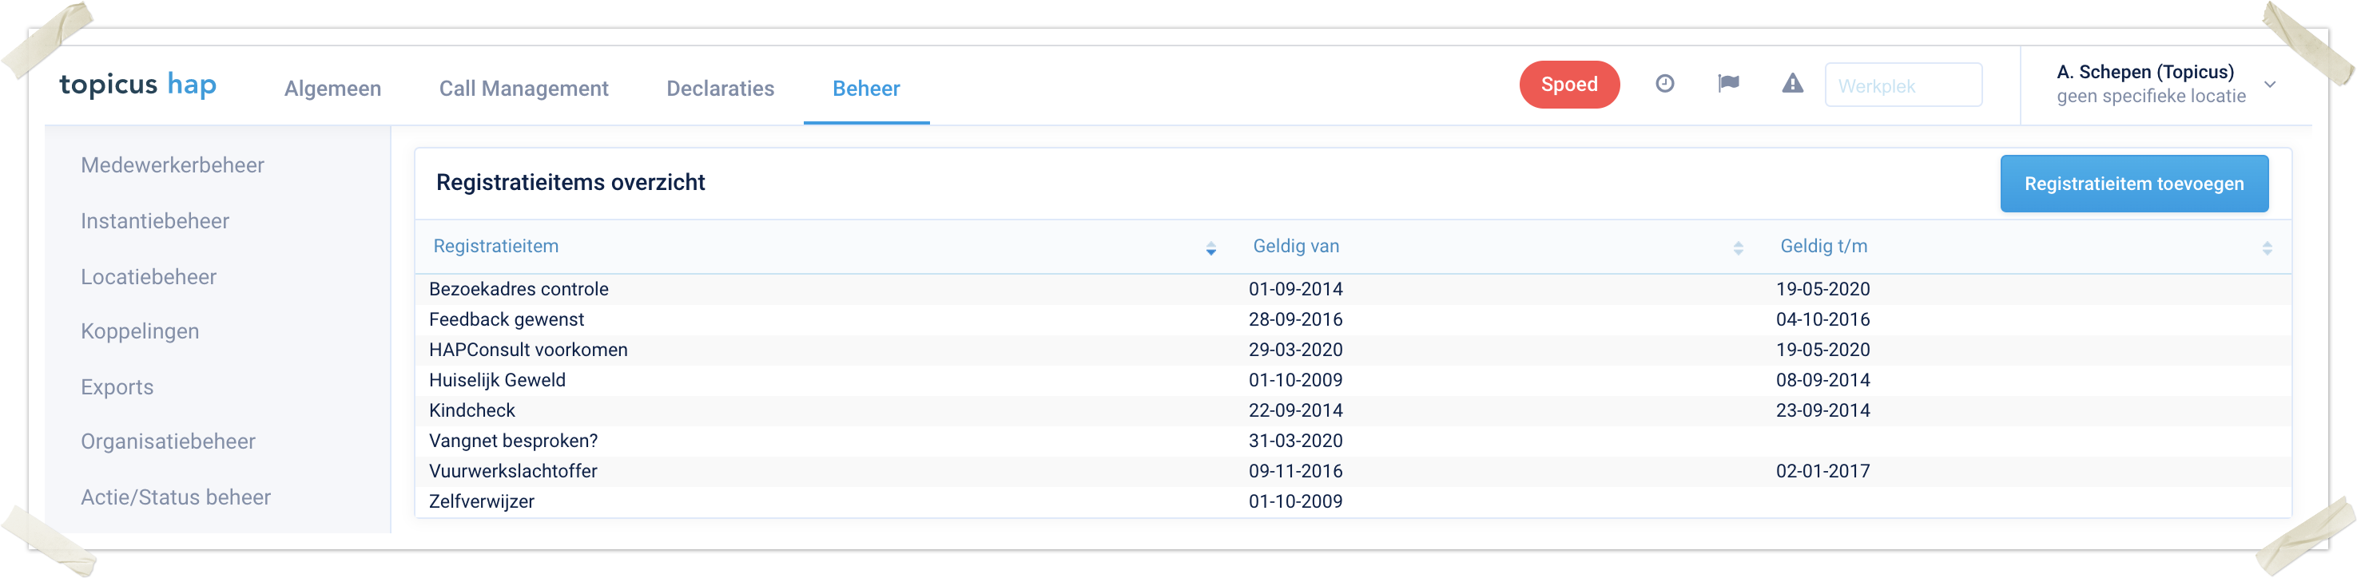
Task: Open the Vuurwerkslachtoffer registration item
Action: tap(512, 471)
